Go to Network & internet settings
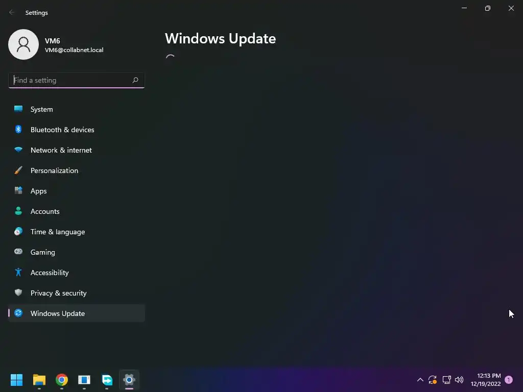523x392 pixels. click(77, 150)
